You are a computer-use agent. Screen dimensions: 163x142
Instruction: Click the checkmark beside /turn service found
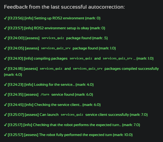coord(5,95)
